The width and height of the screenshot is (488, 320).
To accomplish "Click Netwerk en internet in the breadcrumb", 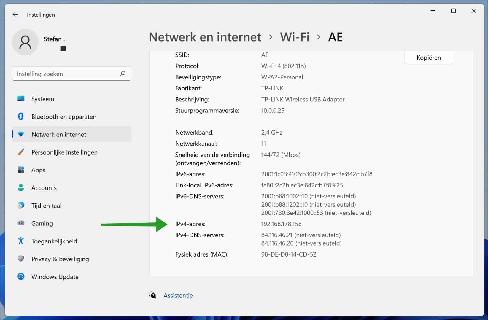I will [x=205, y=37].
